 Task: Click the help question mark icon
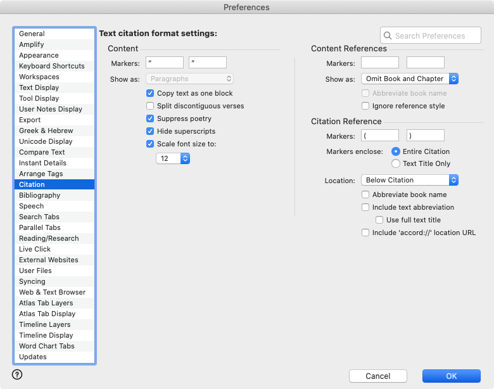[17, 374]
